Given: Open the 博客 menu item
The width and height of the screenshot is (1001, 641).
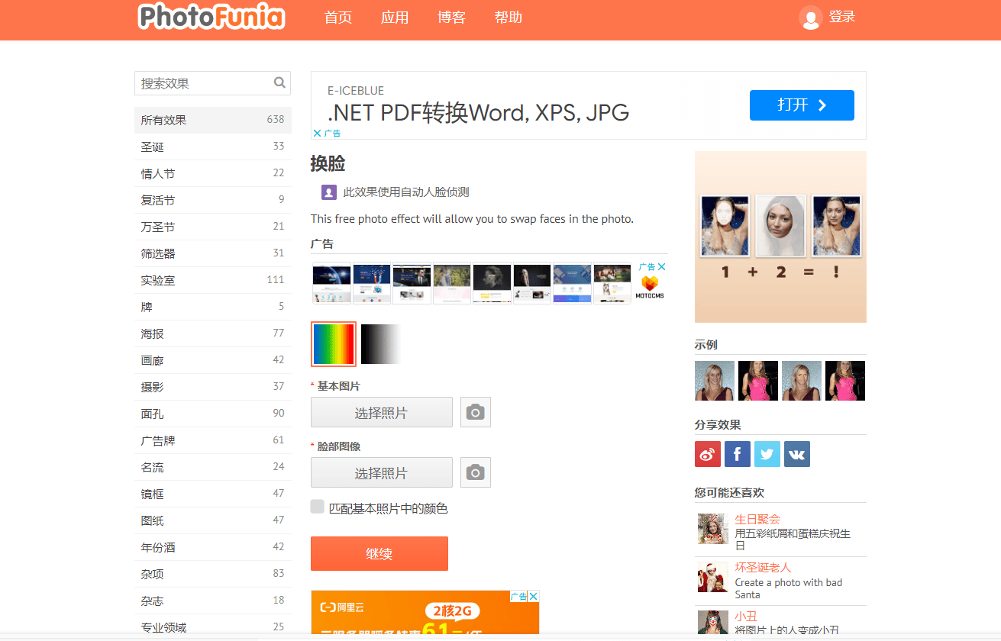Looking at the screenshot, I should (451, 18).
